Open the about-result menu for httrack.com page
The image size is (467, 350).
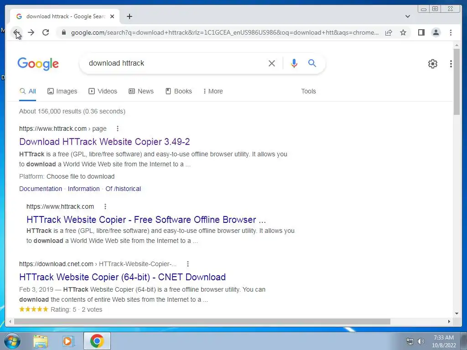pos(118,129)
